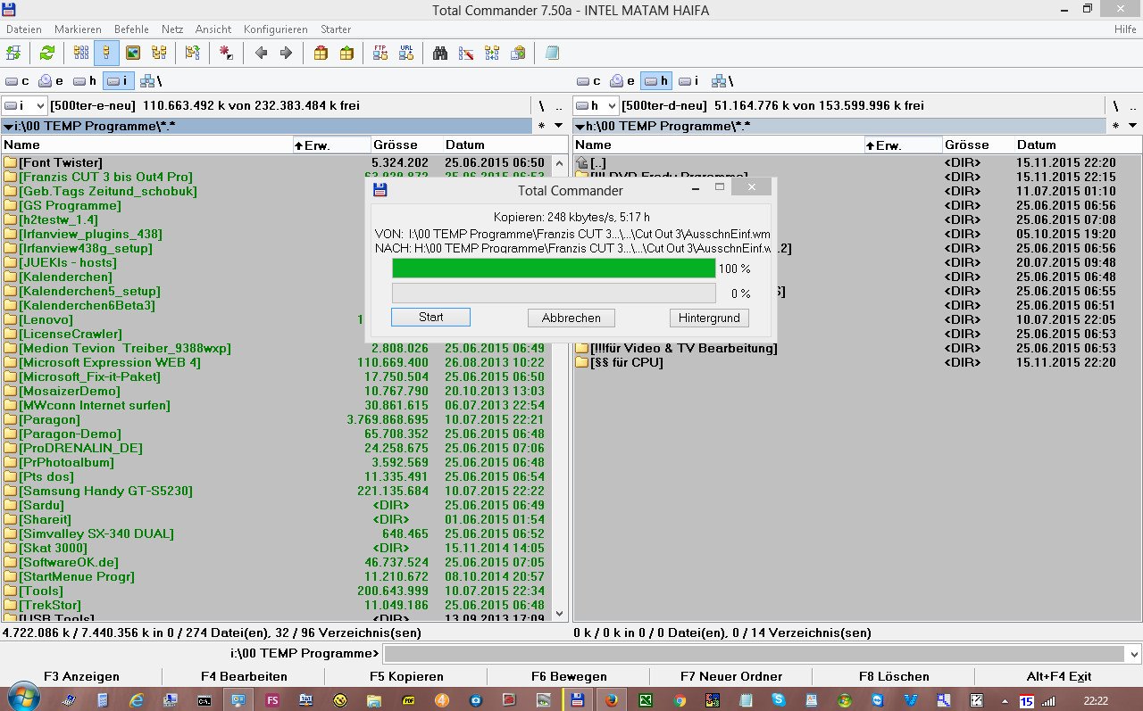
Task: Click Hintergrund to copy in background
Action: 709,318
